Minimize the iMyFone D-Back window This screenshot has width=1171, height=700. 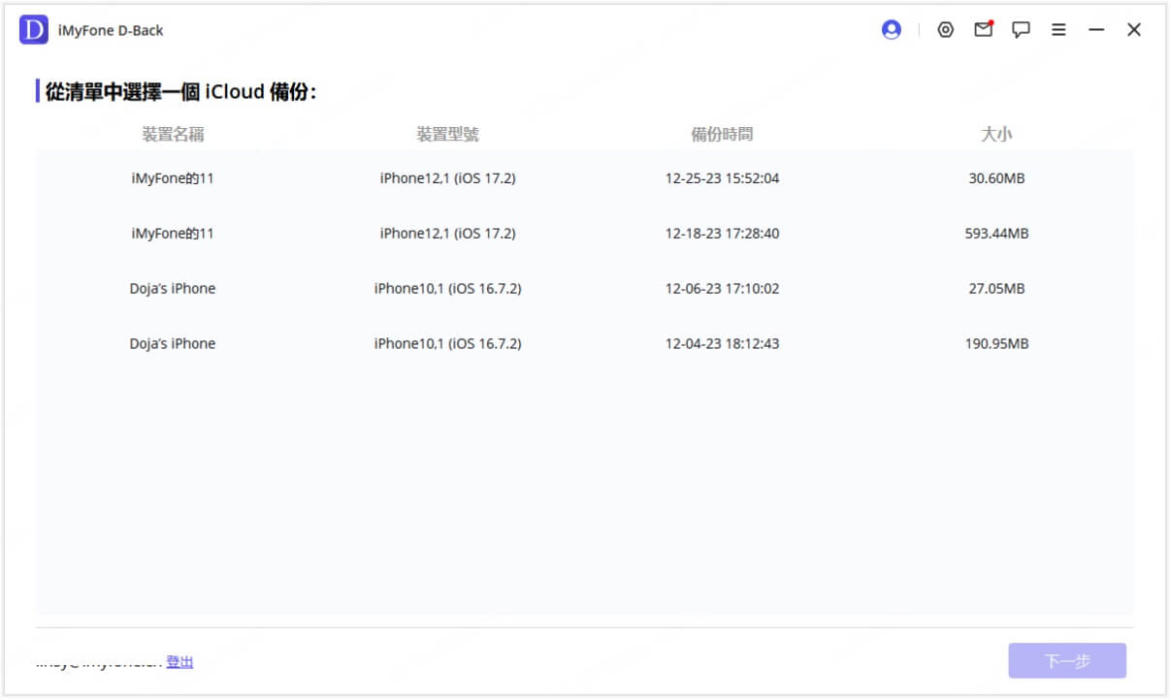click(1096, 30)
